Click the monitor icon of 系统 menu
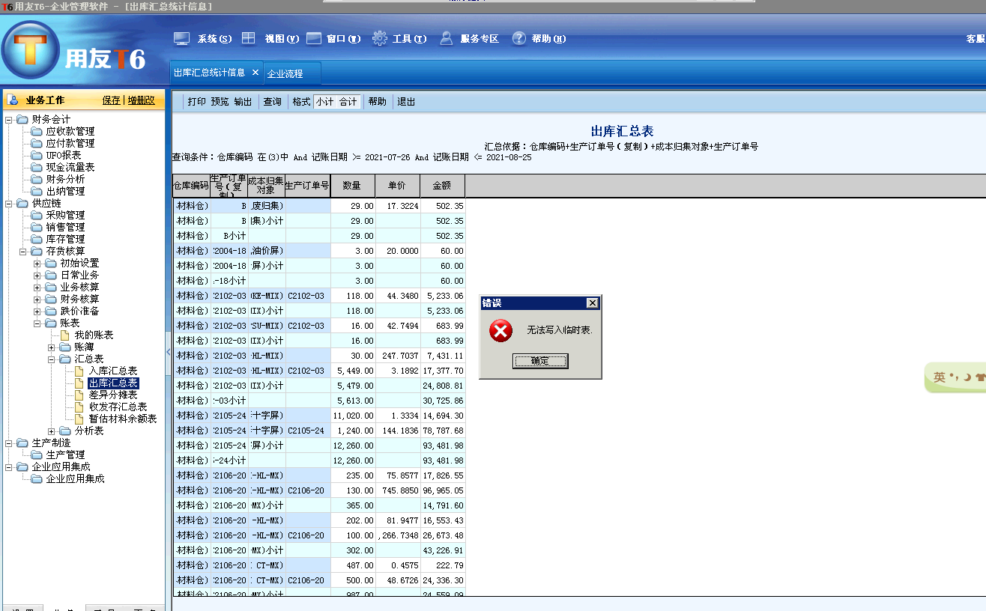986x611 pixels. tap(181, 38)
